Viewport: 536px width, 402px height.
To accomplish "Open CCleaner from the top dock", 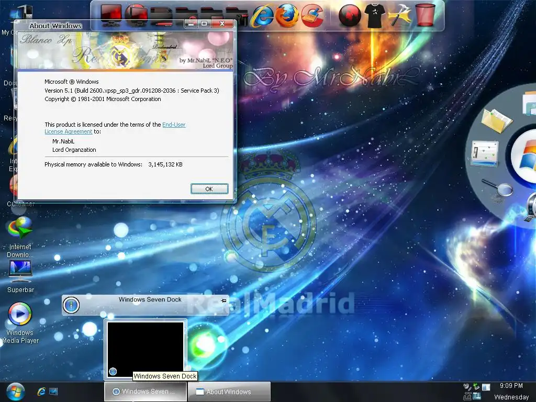I will tap(312, 16).
